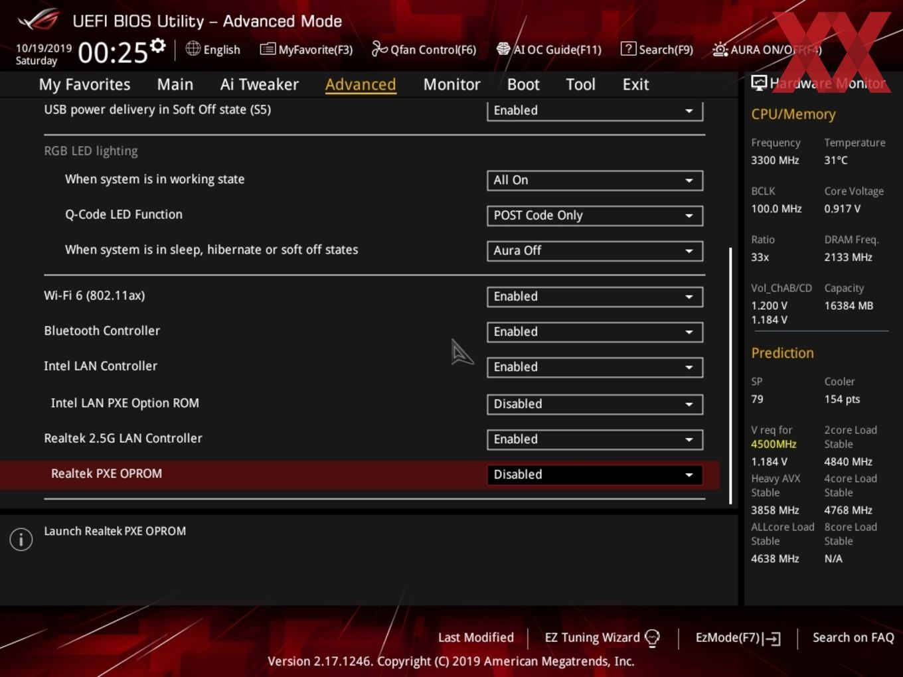The width and height of the screenshot is (903, 677).
Task: Expand Intel LAN Controller dropdown
Action: tap(595, 366)
